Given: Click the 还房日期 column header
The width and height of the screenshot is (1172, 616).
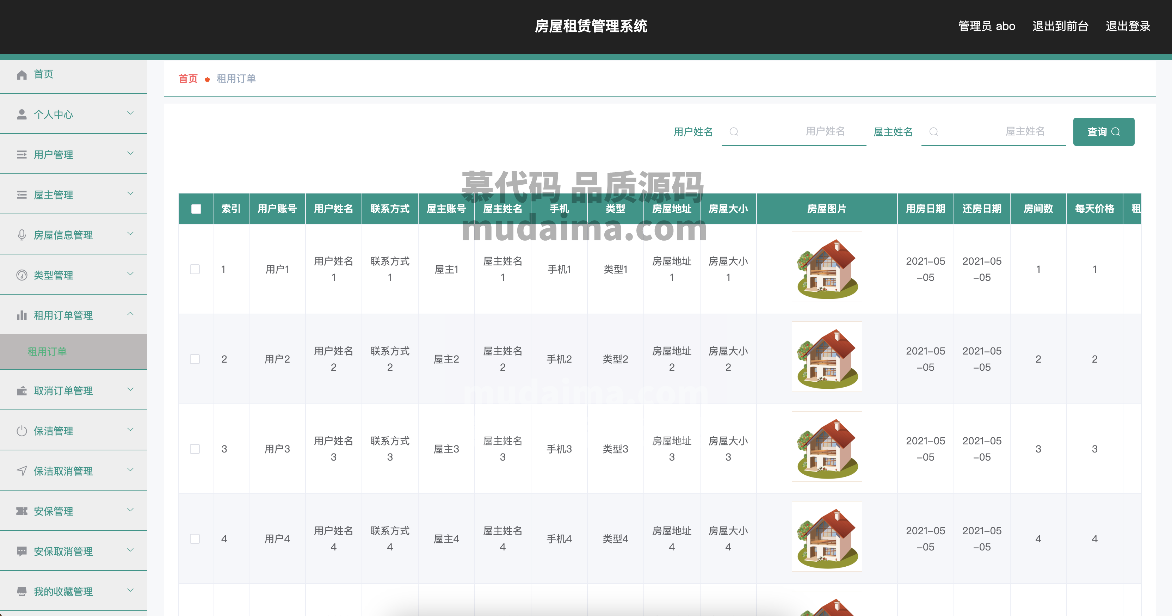Looking at the screenshot, I should (982, 209).
